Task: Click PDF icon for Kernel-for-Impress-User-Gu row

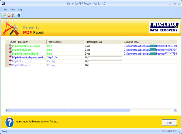Action: (x=10, y=58)
